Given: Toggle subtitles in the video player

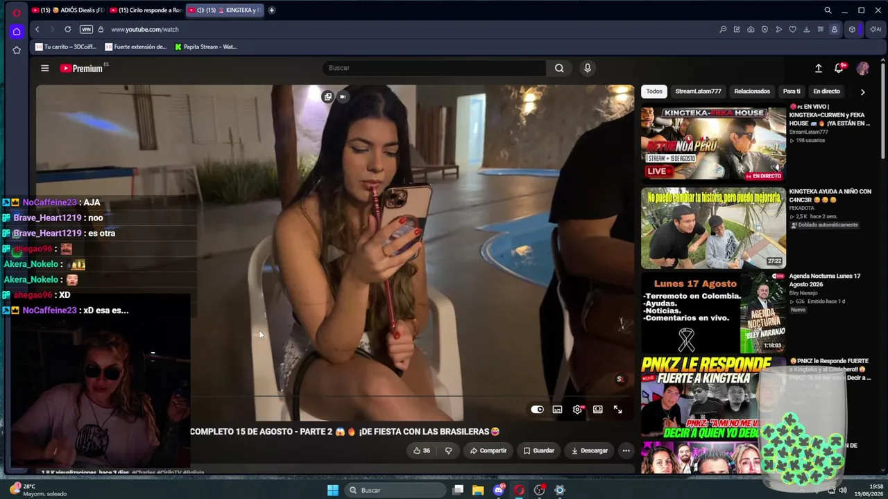Looking at the screenshot, I should click(x=557, y=410).
